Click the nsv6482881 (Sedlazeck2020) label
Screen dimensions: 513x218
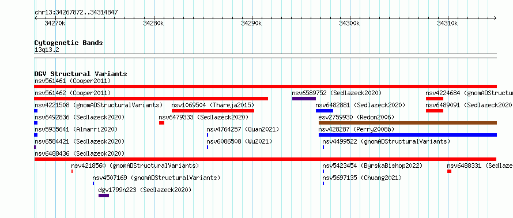[x=360, y=105]
